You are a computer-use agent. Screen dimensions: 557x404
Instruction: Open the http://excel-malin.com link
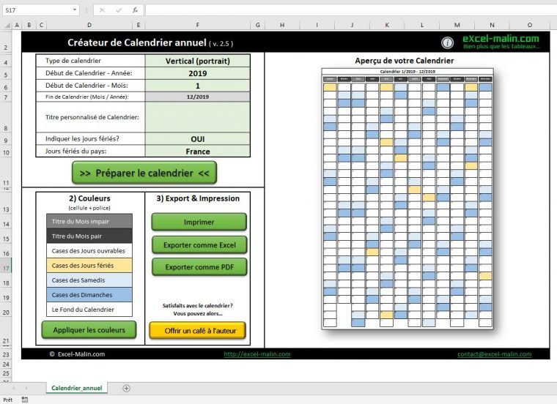point(257,354)
